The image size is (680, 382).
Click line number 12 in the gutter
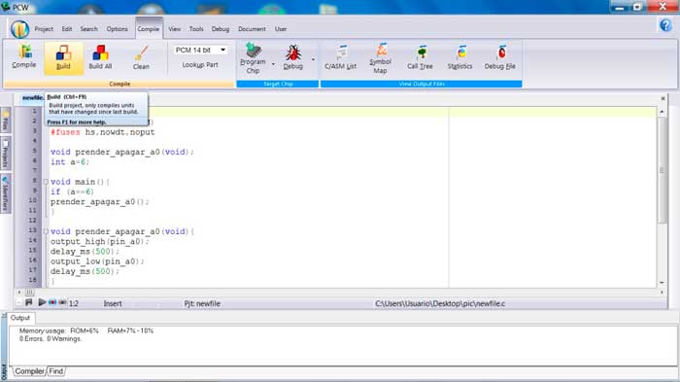pos(32,220)
